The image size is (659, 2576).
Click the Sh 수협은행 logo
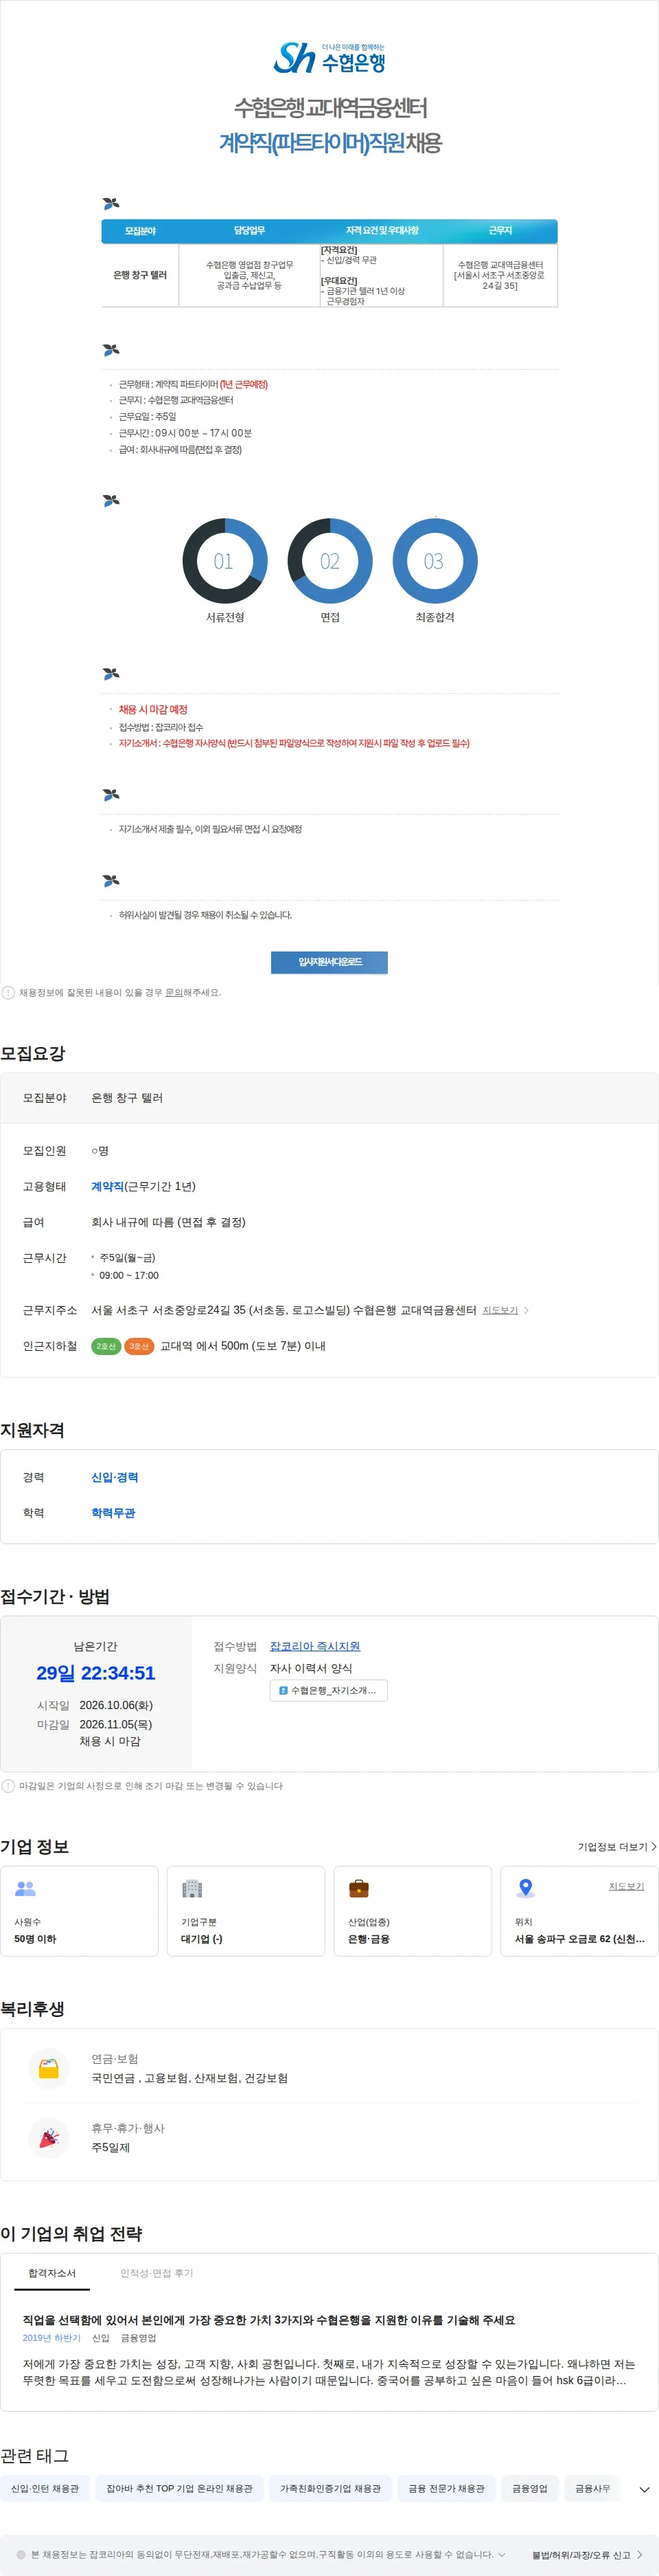click(329, 58)
